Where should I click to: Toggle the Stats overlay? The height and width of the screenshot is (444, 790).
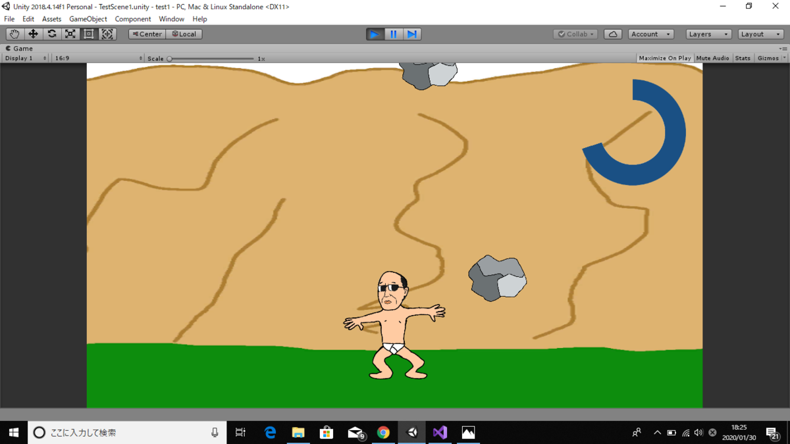pyautogui.click(x=743, y=58)
